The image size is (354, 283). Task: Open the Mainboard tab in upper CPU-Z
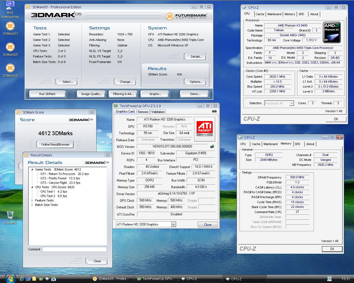(x=274, y=14)
